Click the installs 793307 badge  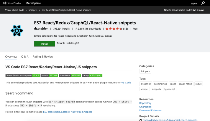[x=49, y=75]
